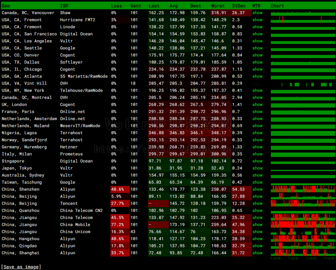Open MTR show link for Qingdao Aliyun

coord(257,246)
